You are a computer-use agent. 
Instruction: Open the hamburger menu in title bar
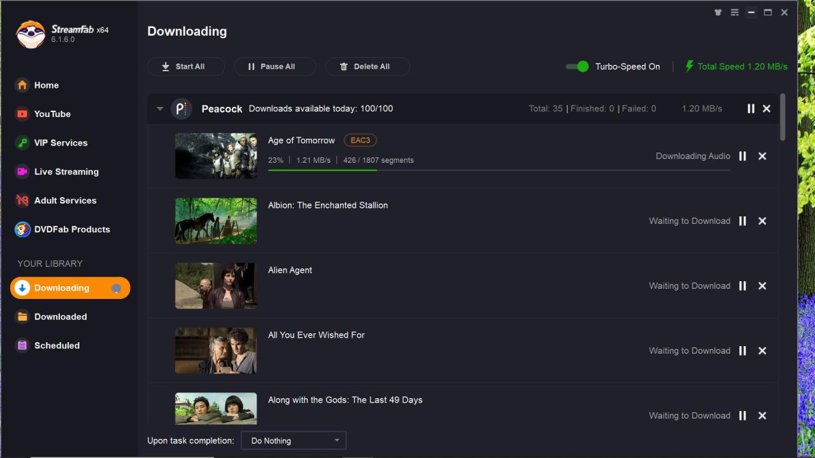(735, 12)
